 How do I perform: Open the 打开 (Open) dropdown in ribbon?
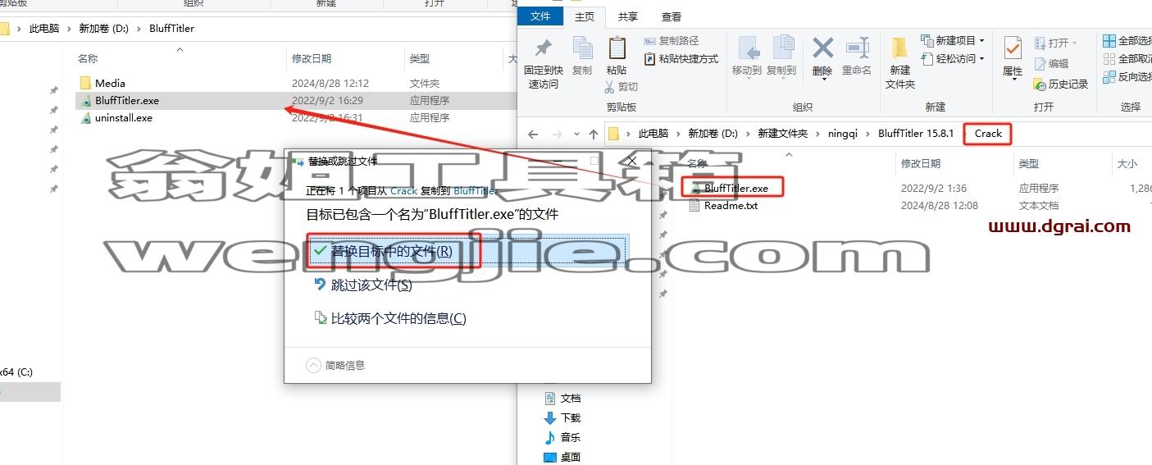(1055, 43)
